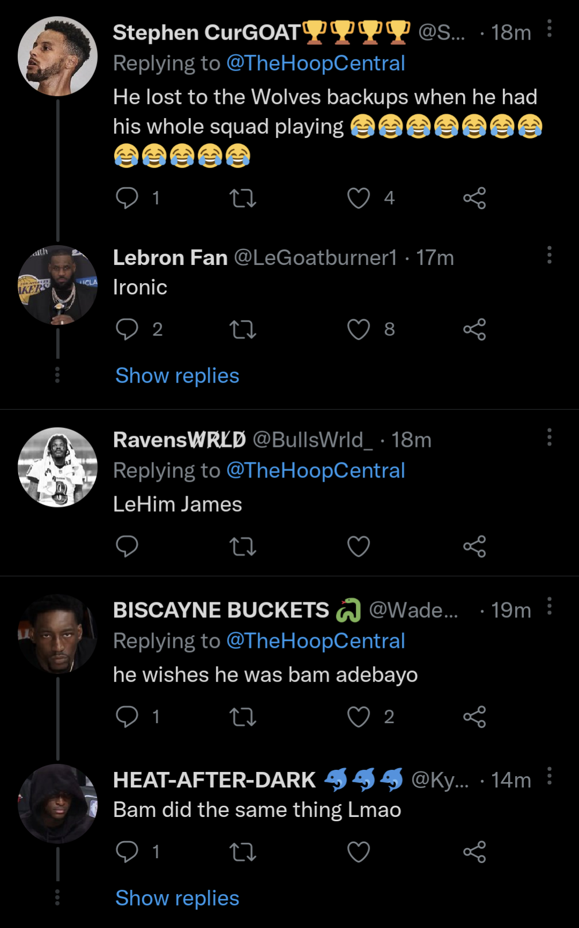The height and width of the screenshot is (928, 579).
Task: Like Lebron Fan's 'Ironic' tweet
Action: [358, 330]
